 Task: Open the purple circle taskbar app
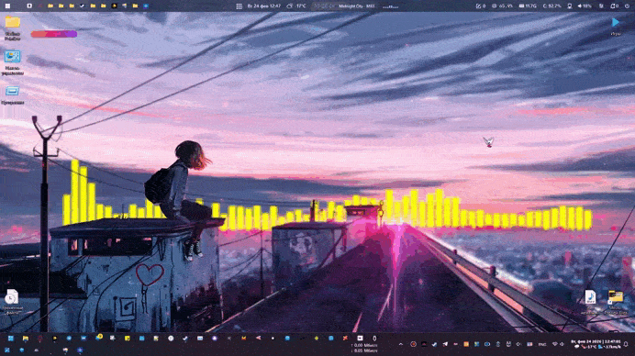[x=215, y=339]
